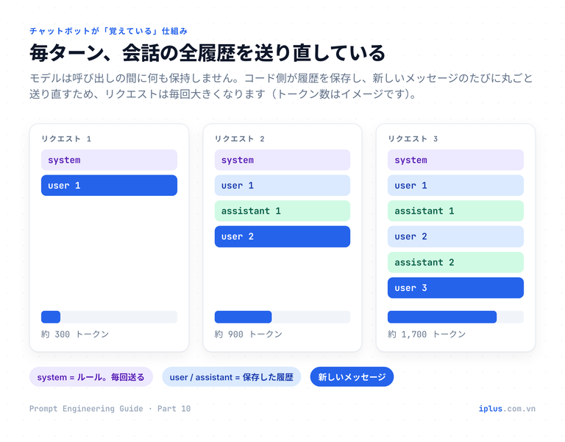
Task: Select the user 1 block in リクエスト 2
Action: 282,186
